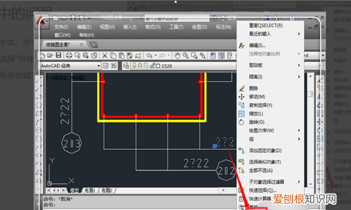Open the 帮助(H) menu
Viewport: 351px width, 210px height.
87,35
